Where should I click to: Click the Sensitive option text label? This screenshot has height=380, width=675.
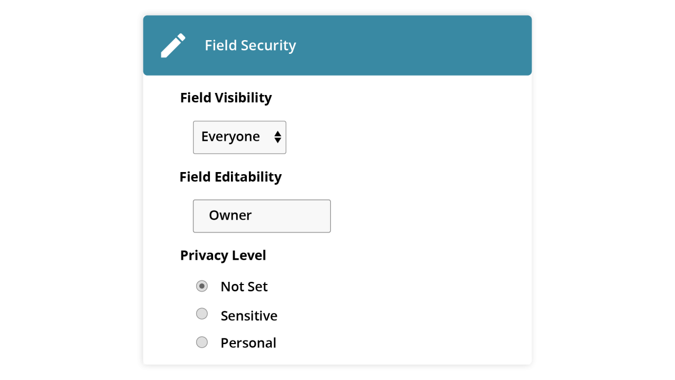pyautogui.click(x=249, y=315)
